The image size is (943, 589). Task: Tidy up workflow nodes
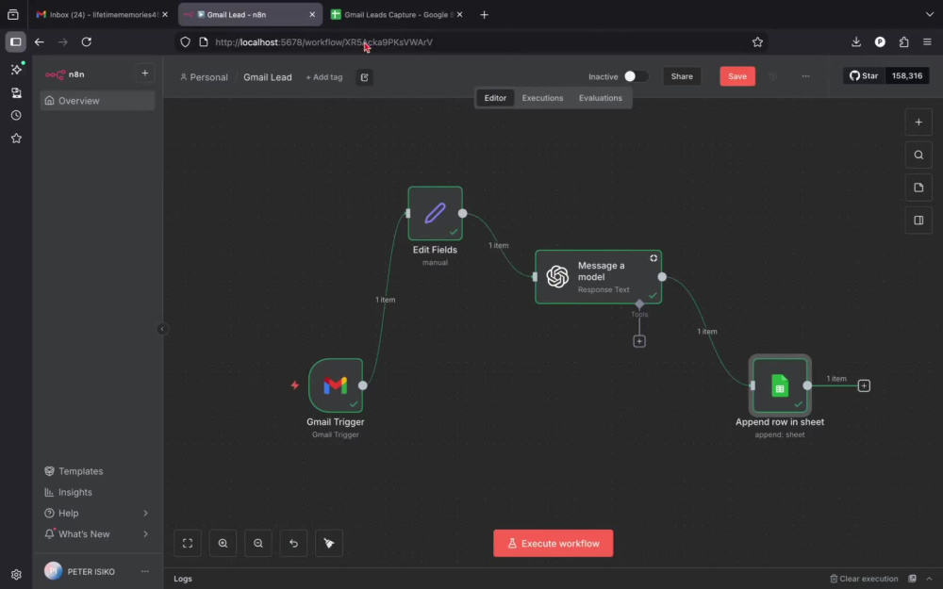click(329, 544)
